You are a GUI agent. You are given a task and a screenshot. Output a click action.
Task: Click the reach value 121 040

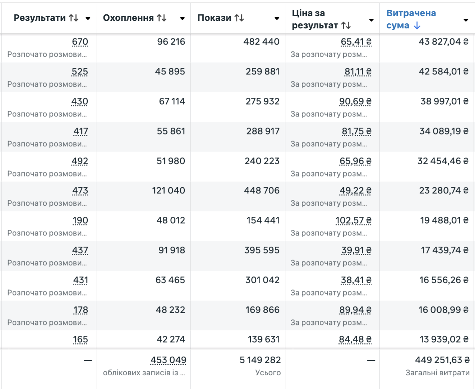[x=169, y=191]
